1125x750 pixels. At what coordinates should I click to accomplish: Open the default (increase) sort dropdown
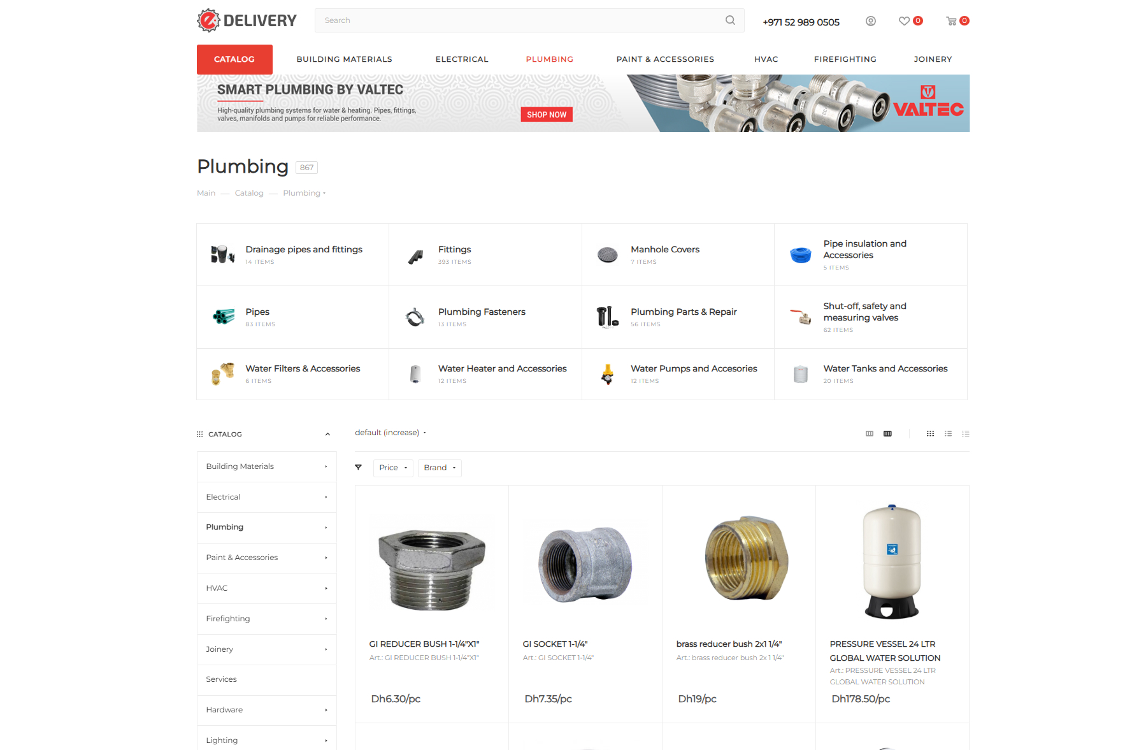pos(391,433)
